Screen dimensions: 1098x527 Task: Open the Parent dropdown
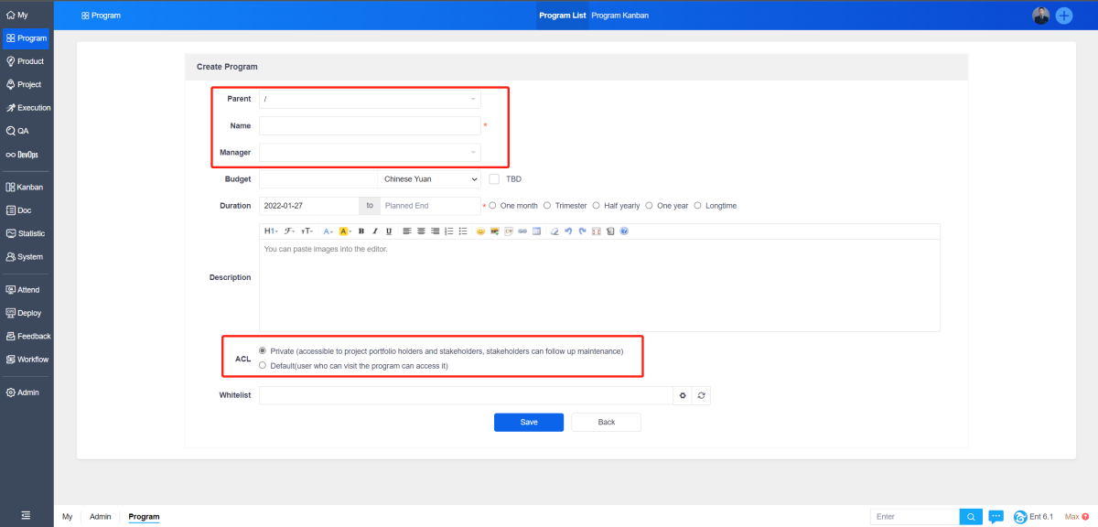pyautogui.click(x=370, y=99)
